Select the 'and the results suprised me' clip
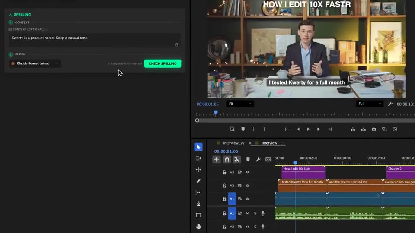Image resolution: width=415 pixels, height=233 pixels. pos(355,185)
